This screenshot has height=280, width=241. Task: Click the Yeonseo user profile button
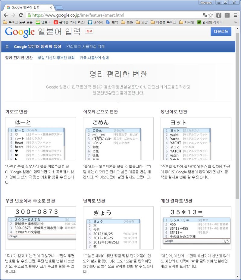click(206, 2)
